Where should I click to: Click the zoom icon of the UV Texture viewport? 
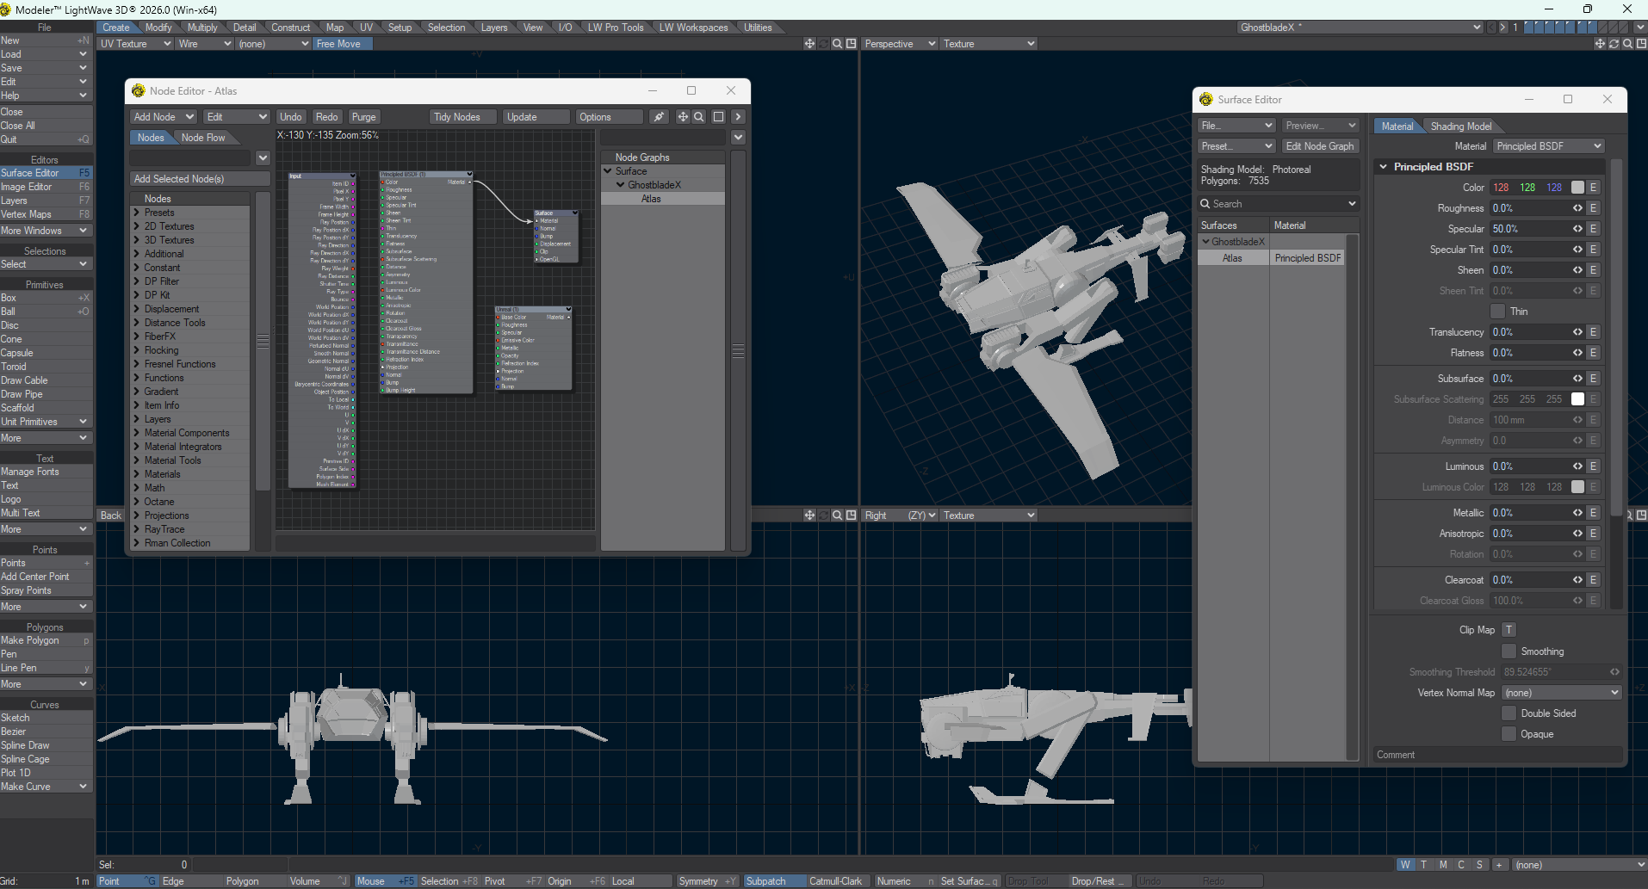click(837, 44)
